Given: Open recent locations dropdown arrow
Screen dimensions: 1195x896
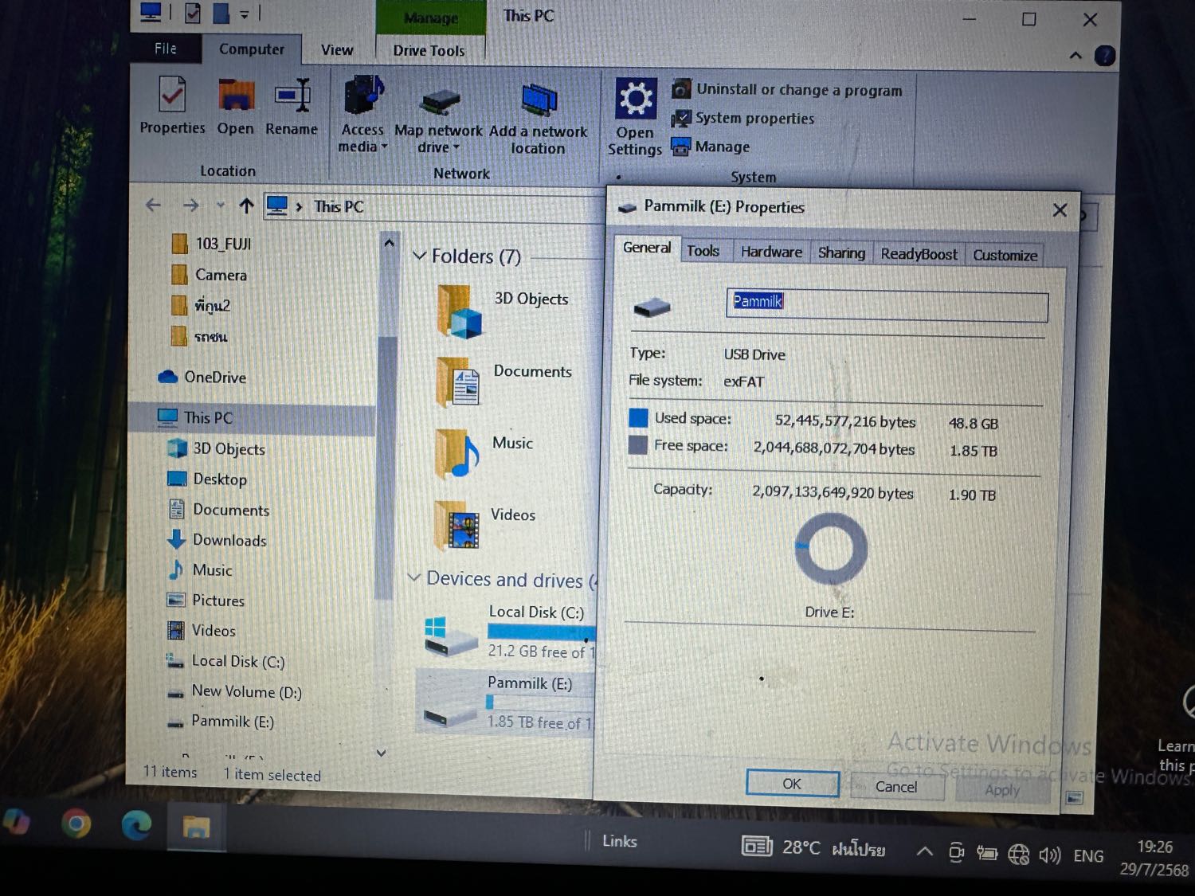Looking at the screenshot, I should [220, 205].
